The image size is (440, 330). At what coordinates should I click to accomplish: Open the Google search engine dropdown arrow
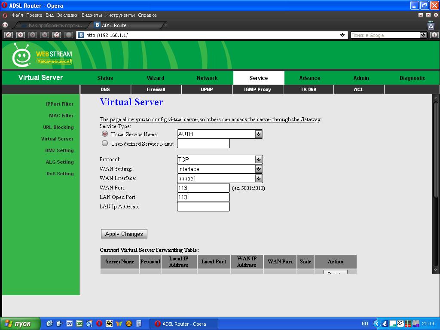[x=423, y=35]
